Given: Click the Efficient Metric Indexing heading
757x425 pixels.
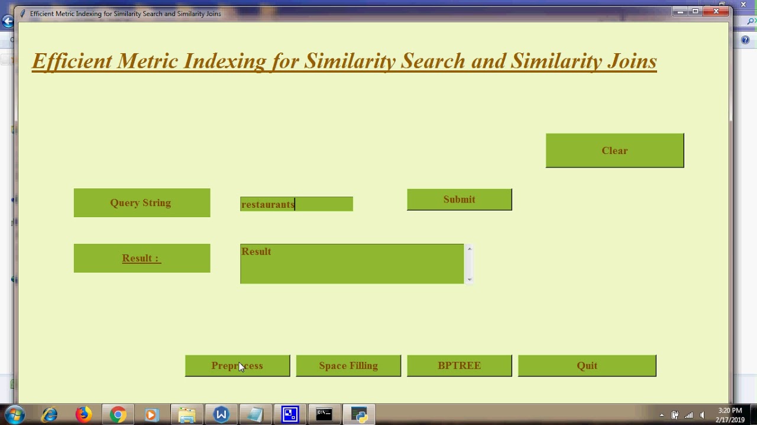Looking at the screenshot, I should tap(344, 61).
